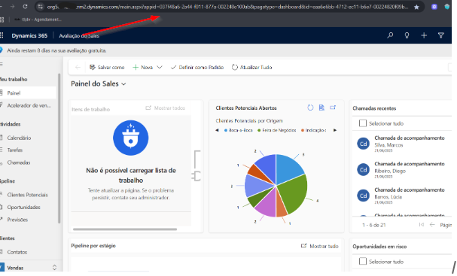Click the Avaliação do Sales app name
Viewport: 457px width, 276px height.
(79, 36)
